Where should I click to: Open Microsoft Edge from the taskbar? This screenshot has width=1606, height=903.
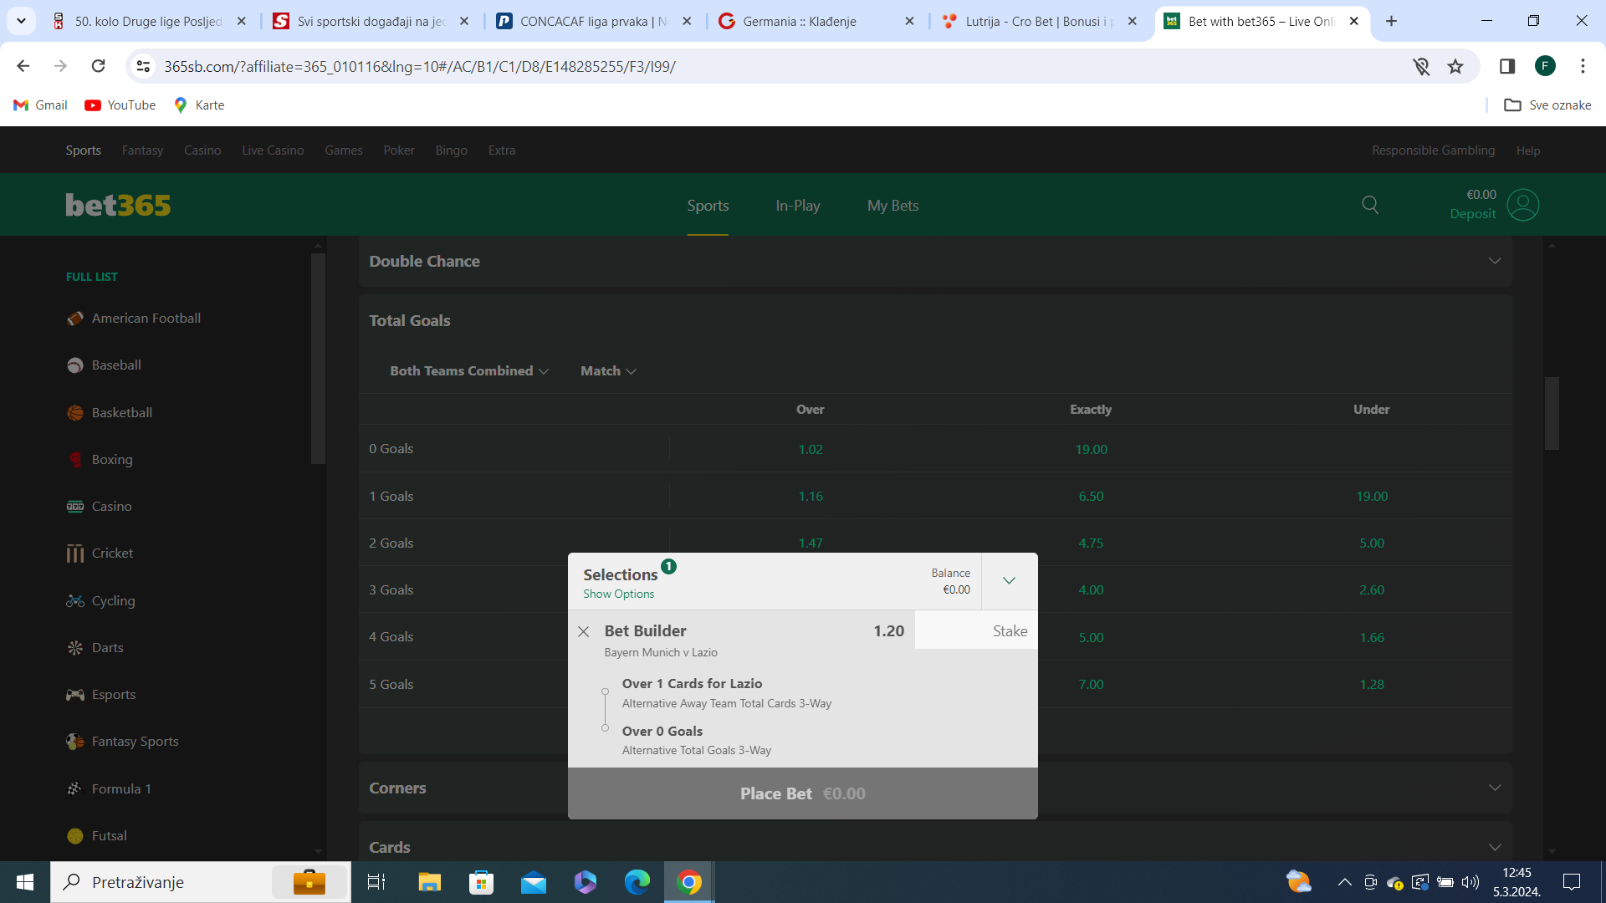click(x=637, y=882)
